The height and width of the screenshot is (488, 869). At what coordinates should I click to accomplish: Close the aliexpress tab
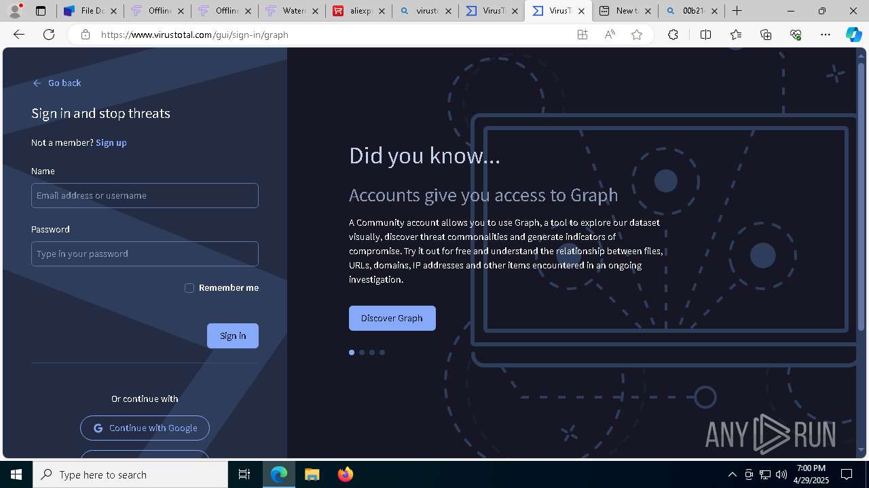(x=382, y=11)
